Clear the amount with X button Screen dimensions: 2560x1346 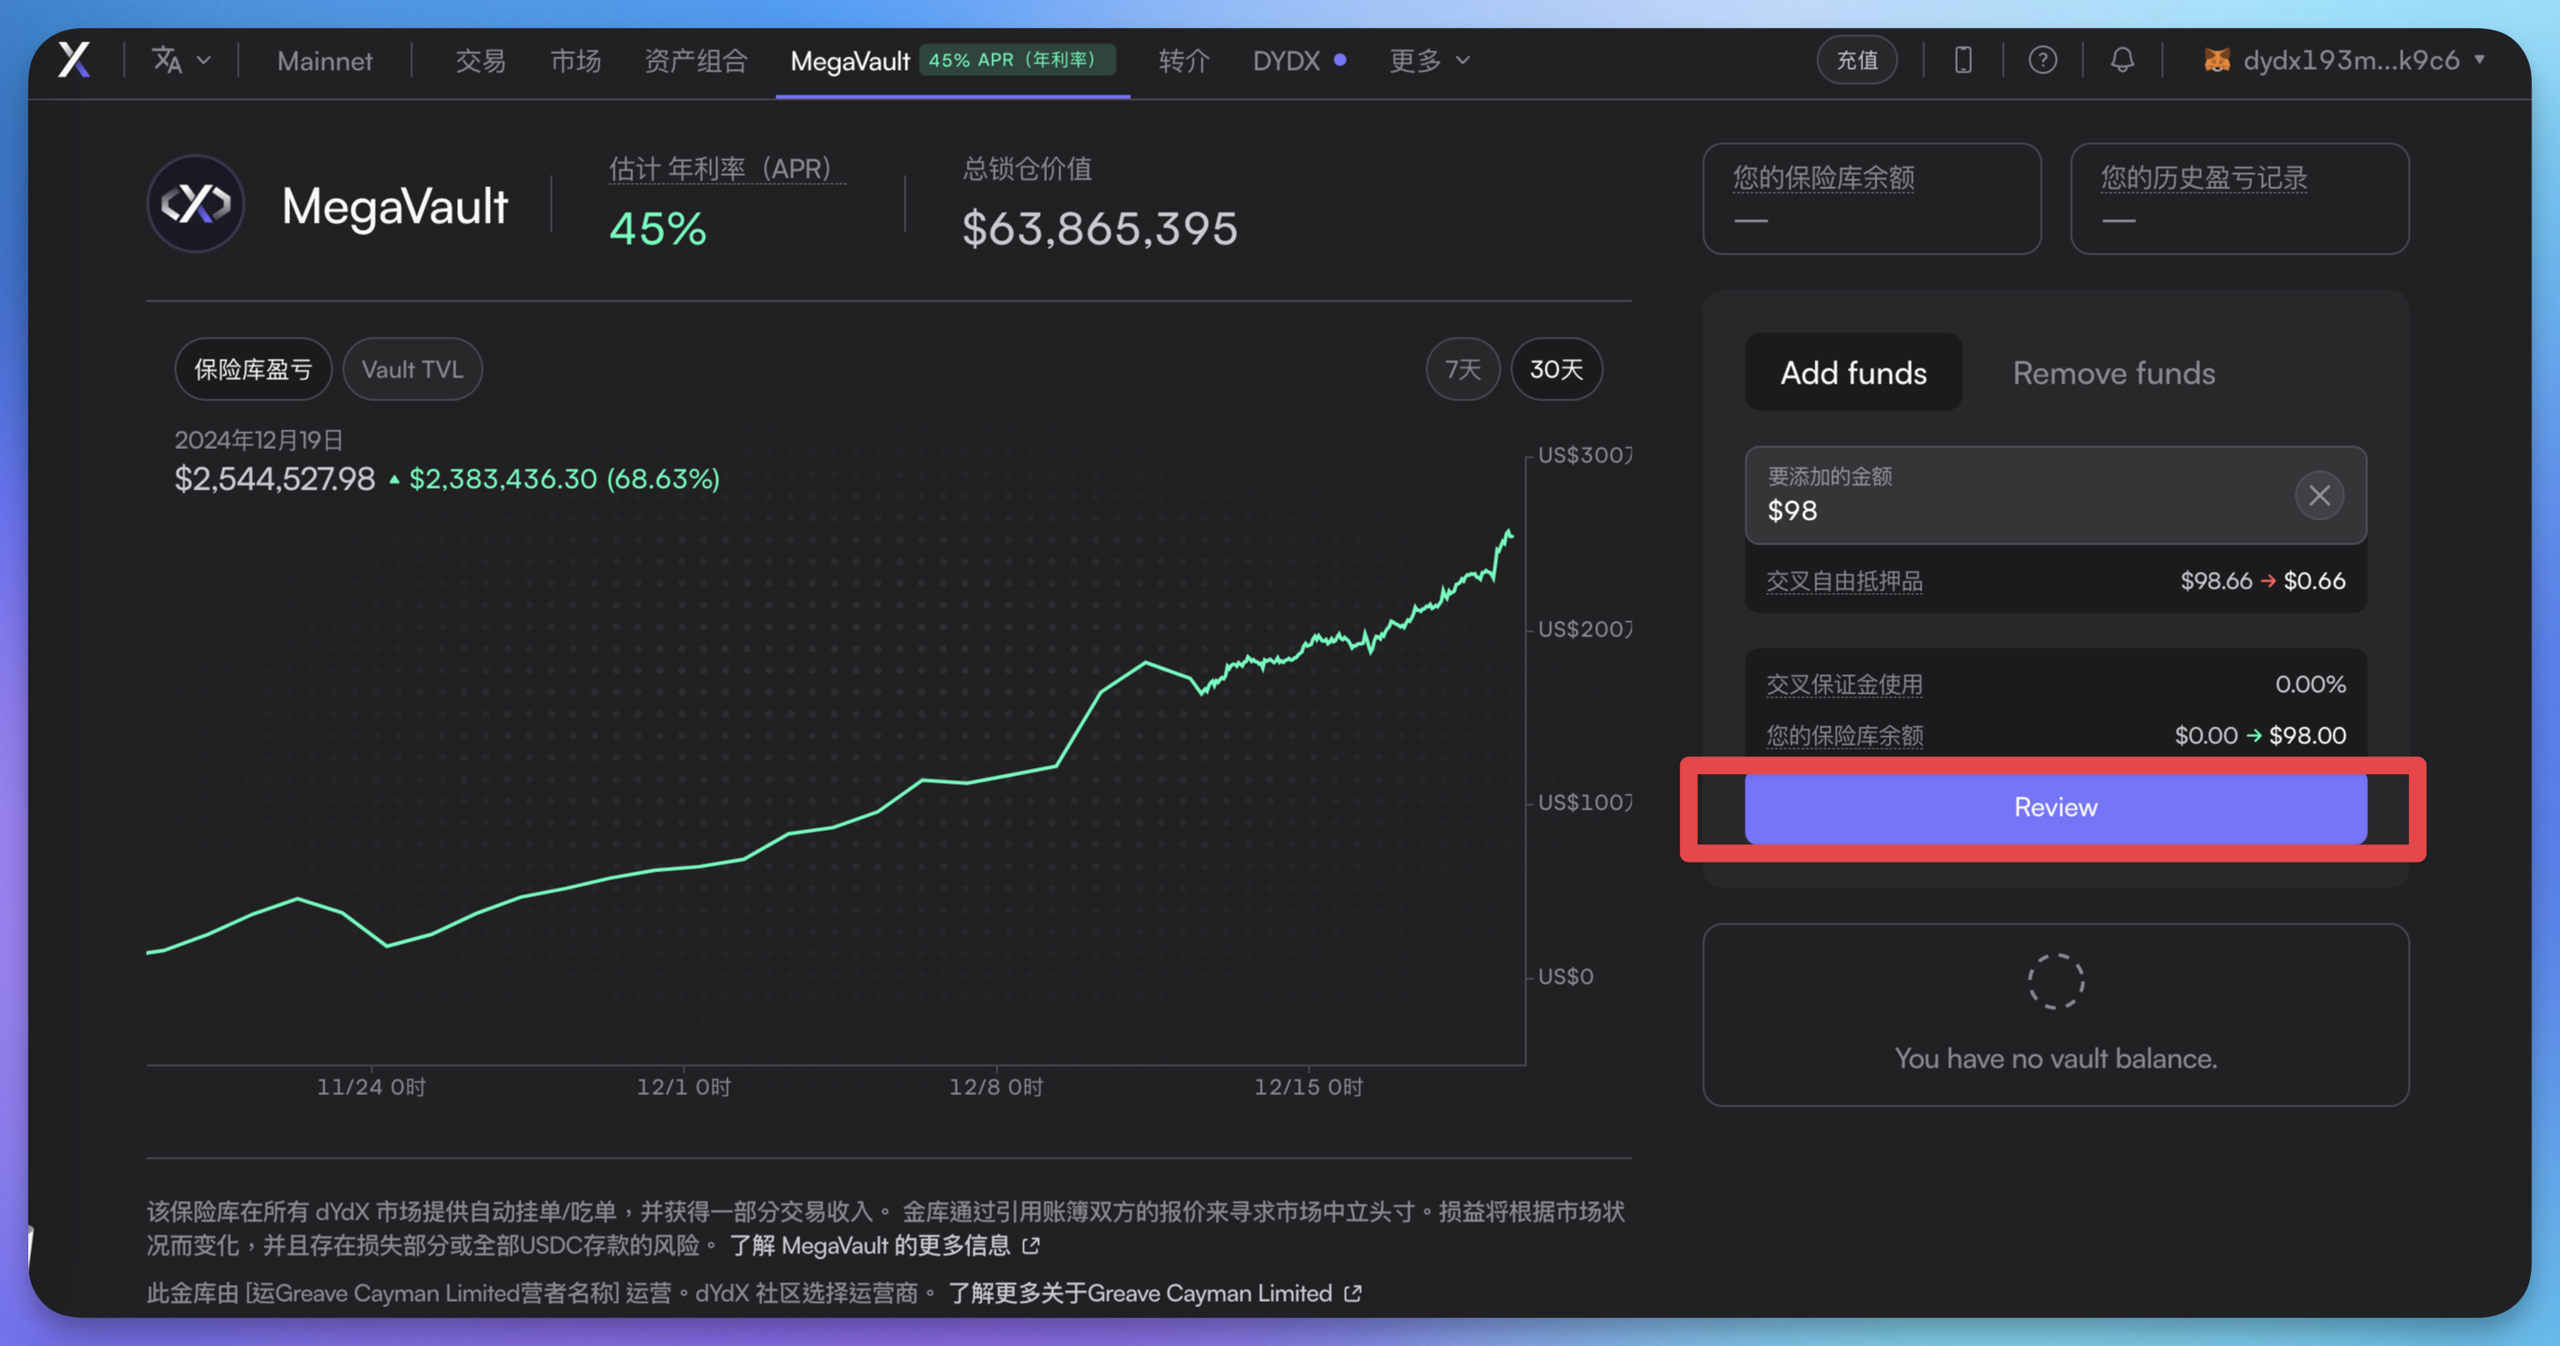[2319, 495]
